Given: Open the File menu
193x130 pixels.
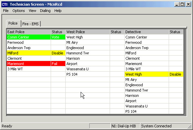Looking at the screenshot, I should [x=6, y=11].
